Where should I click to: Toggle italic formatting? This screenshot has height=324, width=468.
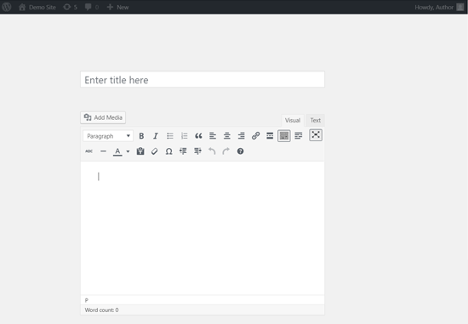tap(156, 136)
